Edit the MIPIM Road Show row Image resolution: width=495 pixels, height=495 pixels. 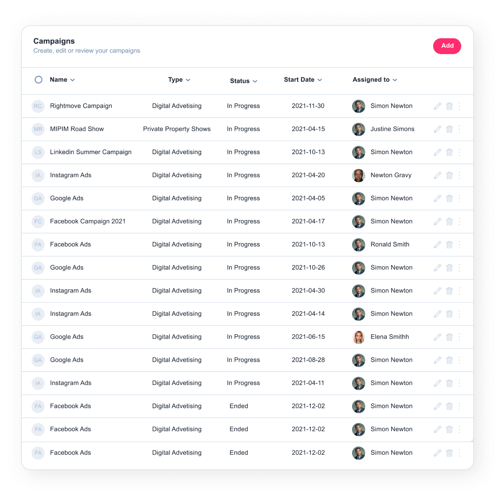[x=437, y=129]
